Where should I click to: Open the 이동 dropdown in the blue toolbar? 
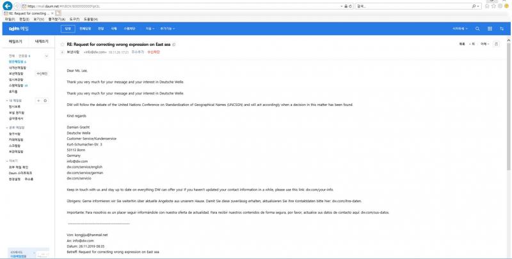click(148, 29)
